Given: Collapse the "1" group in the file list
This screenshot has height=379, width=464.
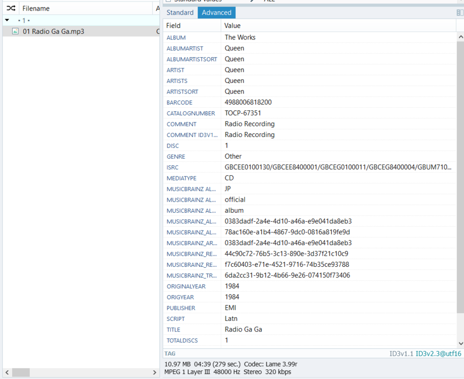Looking at the screenshot, I should click(x=7, y=20).
